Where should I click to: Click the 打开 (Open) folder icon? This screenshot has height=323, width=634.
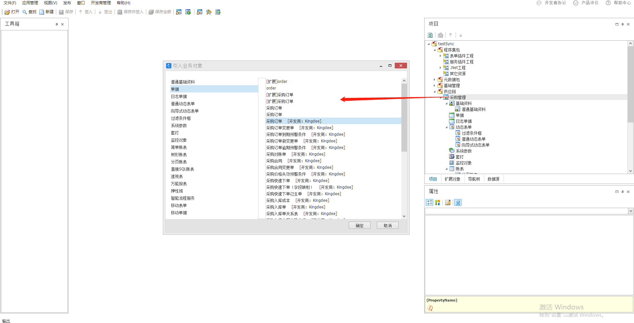click(x=7, y=12)
